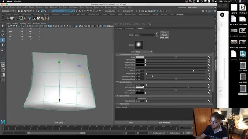The width and height of the screenshot is (248, 139).
Task: Switch to the Custom shelf tab
Action: point(180,15)
